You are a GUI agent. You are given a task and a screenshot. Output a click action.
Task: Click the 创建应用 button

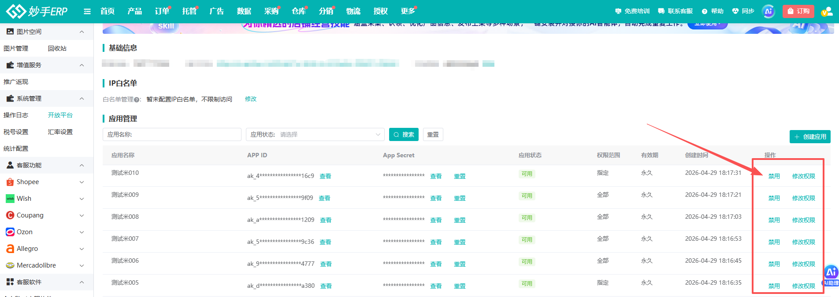click(x=810, y=137)
